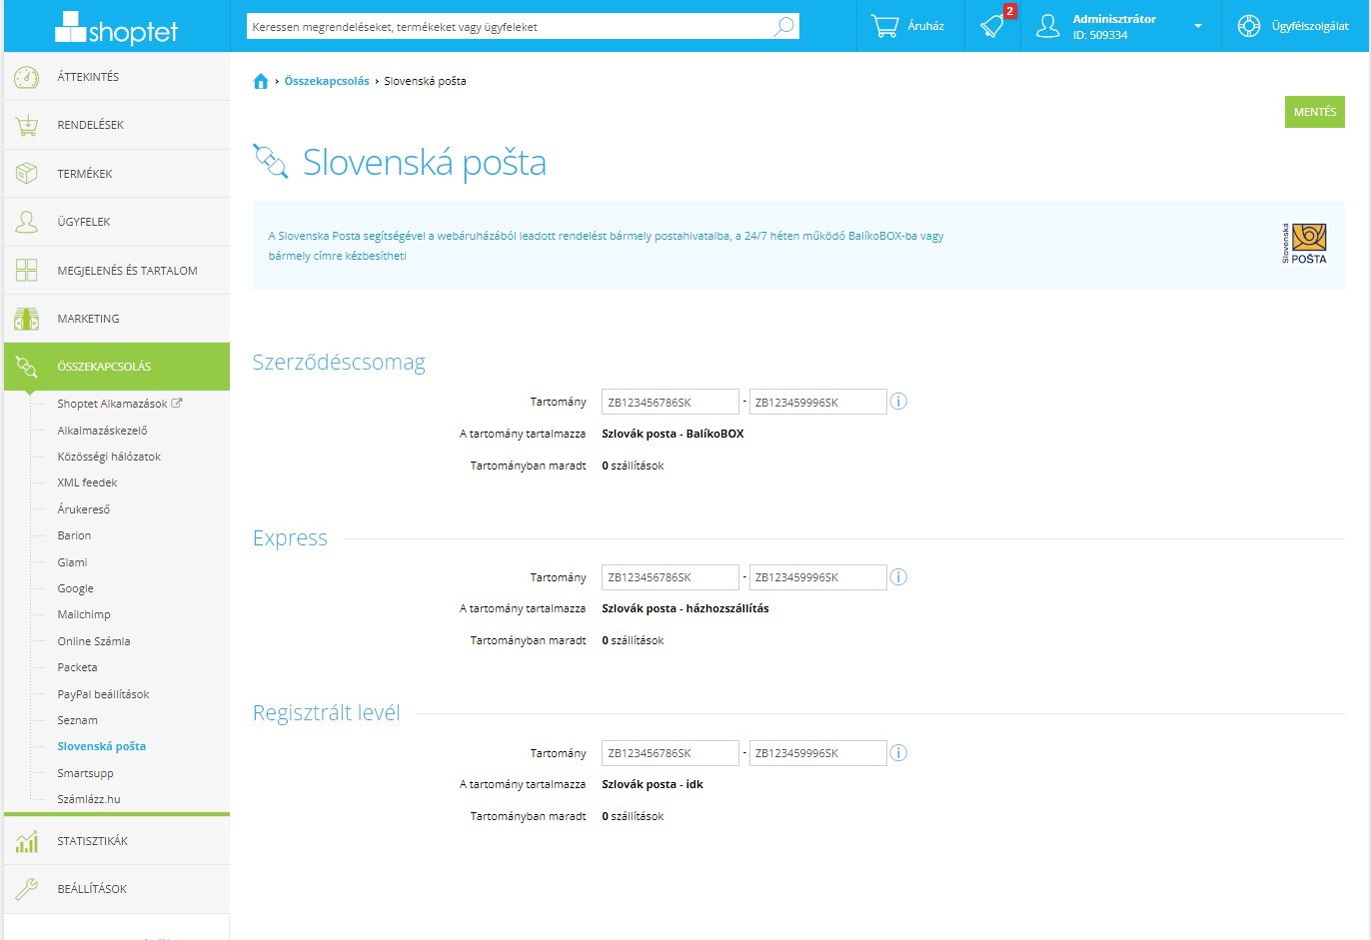Viewport: 1371px width, 940px height.
Task: Click Szerződéscsomag range end field
Action: pos(818,402)
